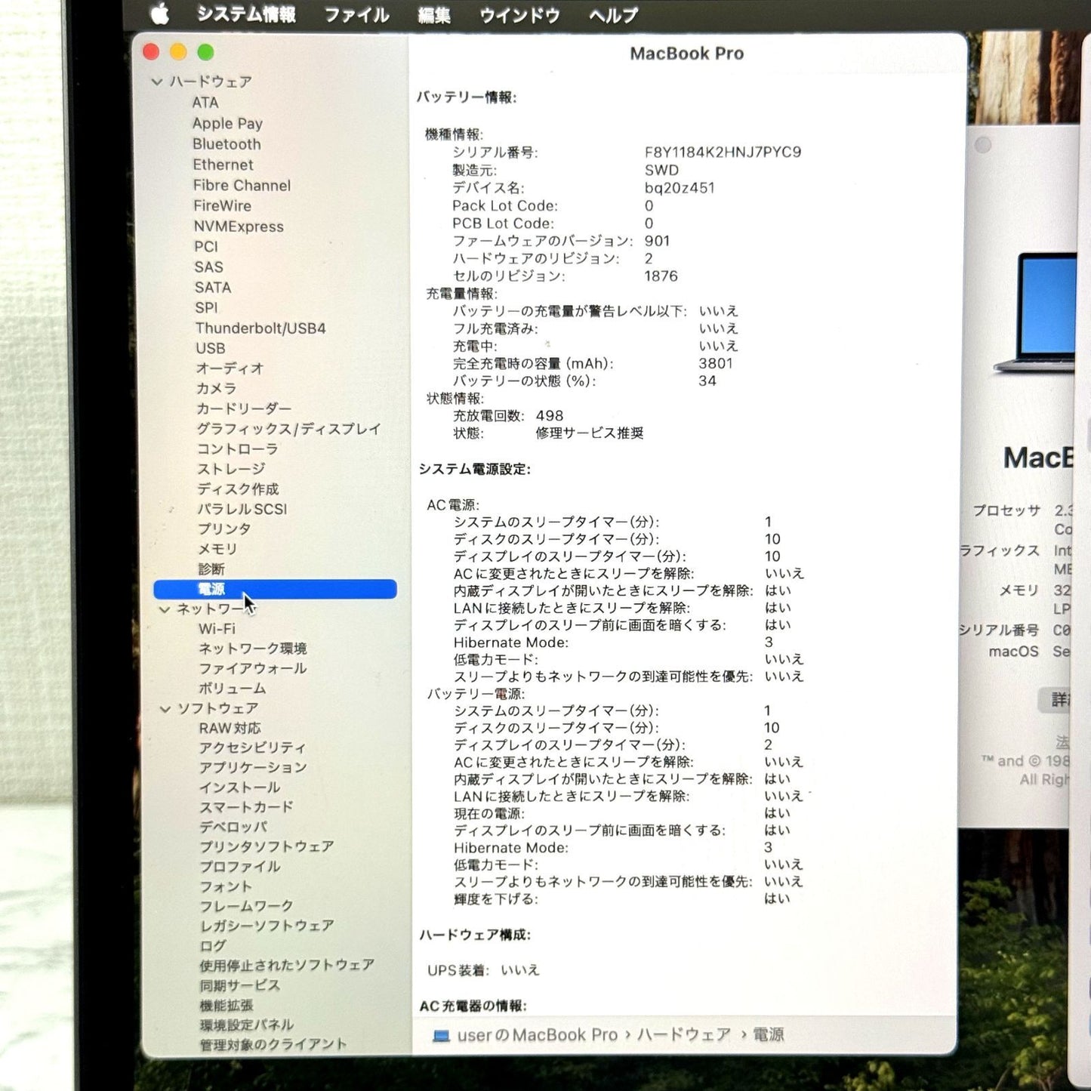1091x1091 pixels.
Task: Select デベロッパ in the sidebar
Action: point(233,827)
